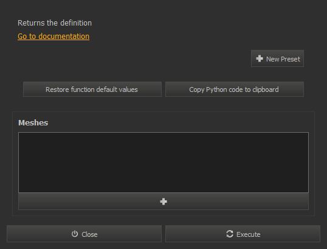Click inside the empty Meshes list box

coord(163,163)
